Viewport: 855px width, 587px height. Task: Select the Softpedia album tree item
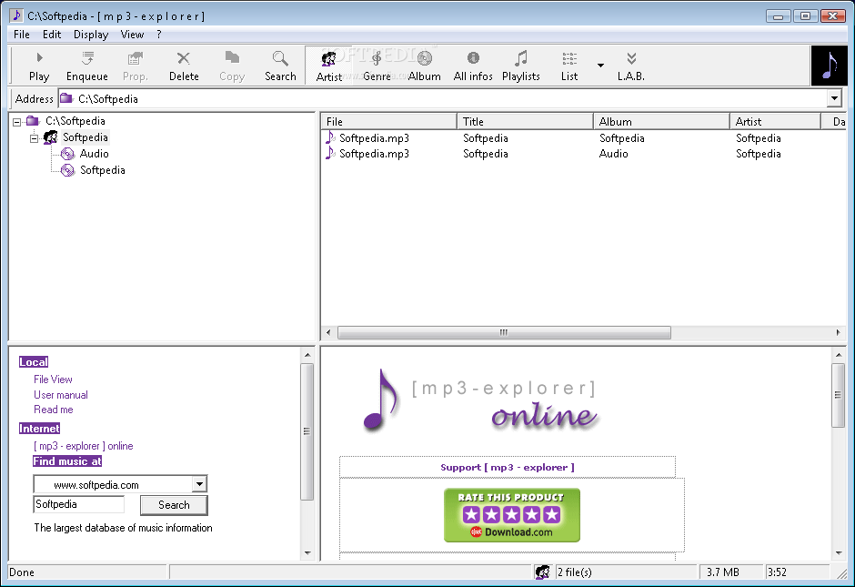pyautogui.click(x=102, y=170)
